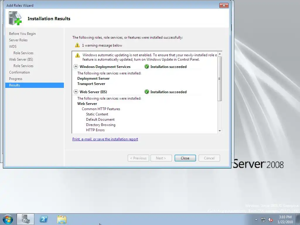
Task: Click the disabled Next button
Action: pyautogui.click(x=161, y=158)
